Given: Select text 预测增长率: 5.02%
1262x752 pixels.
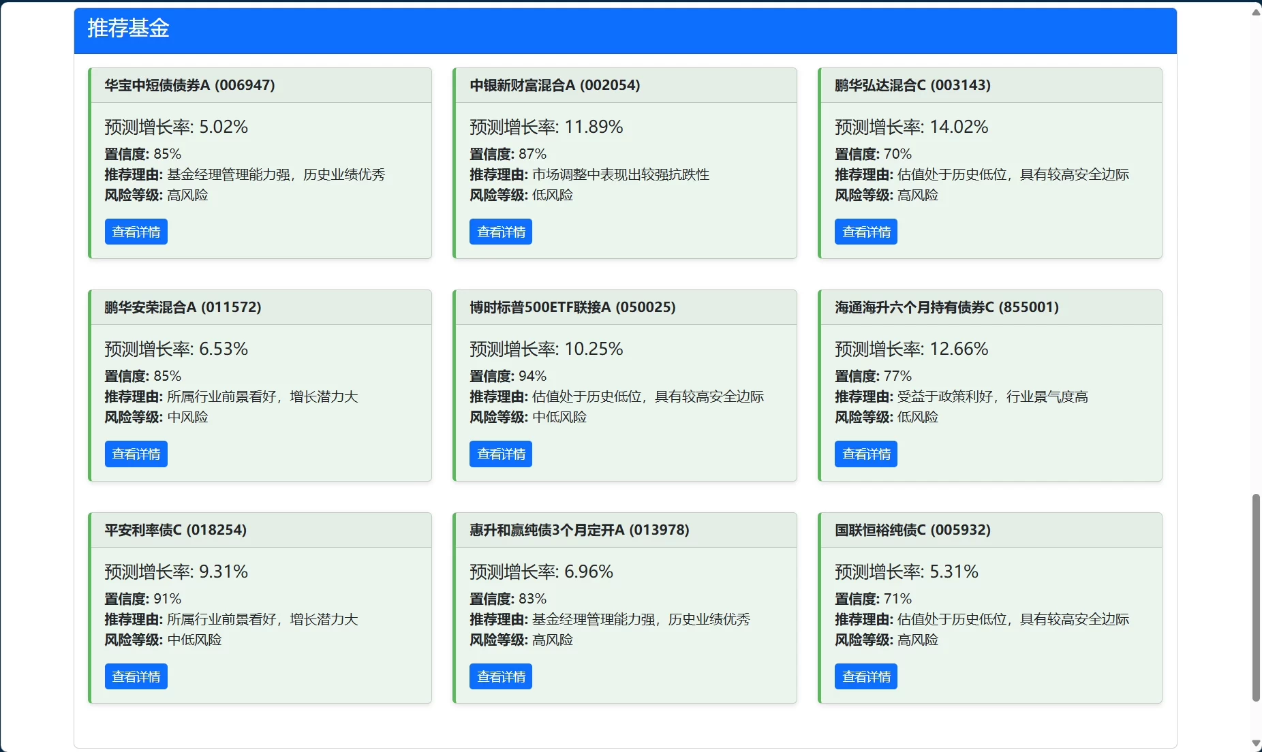Looking at the screenshot, I should (176, 127).
